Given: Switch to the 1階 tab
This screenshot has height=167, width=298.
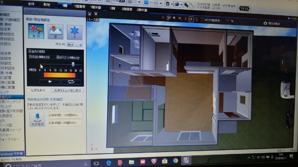Looking at the screenshot, I should click(x=65, y=6).
